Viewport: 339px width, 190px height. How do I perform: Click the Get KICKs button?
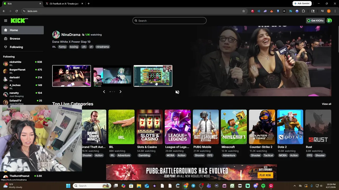pos(315,21)
